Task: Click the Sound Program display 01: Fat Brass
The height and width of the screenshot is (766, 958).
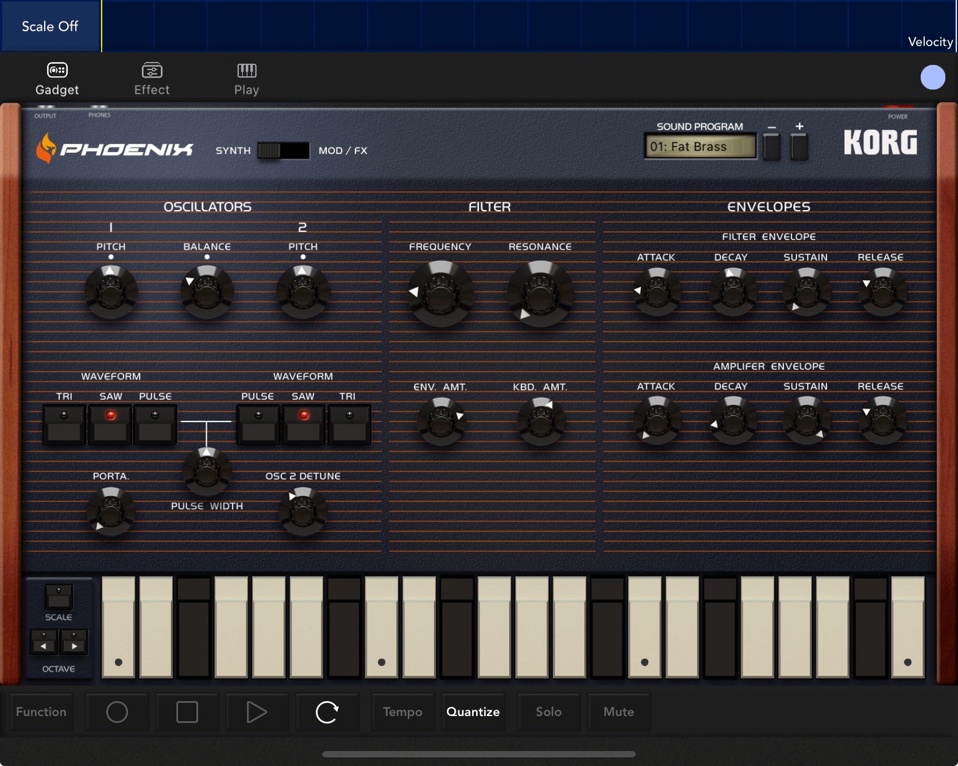Action: [x=700, y=147]
